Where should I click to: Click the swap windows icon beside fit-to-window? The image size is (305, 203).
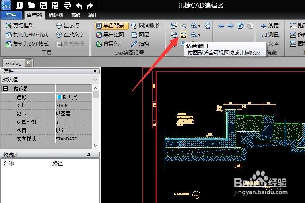pyautogui.click(x=174, y=35)
